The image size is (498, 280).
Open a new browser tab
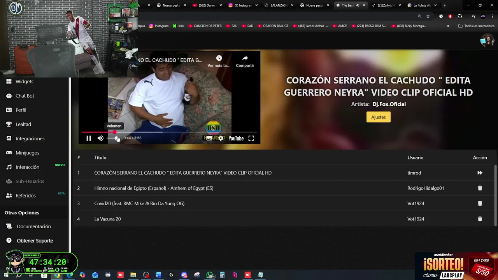tap(445, 5)
